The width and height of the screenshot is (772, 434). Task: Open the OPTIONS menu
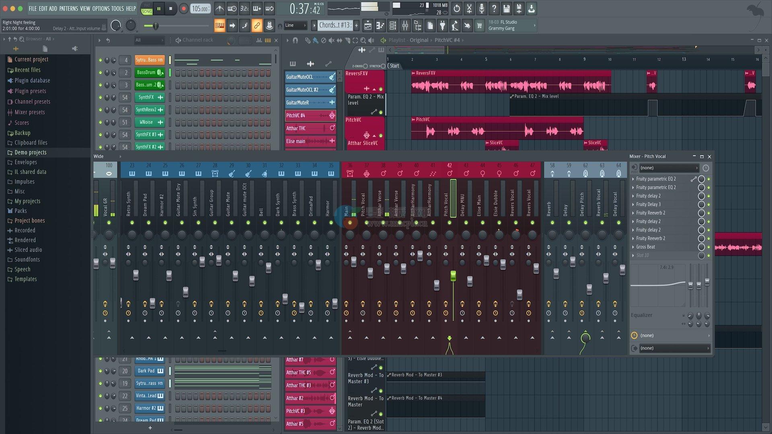pyautogui.click(x=101, y=8)
